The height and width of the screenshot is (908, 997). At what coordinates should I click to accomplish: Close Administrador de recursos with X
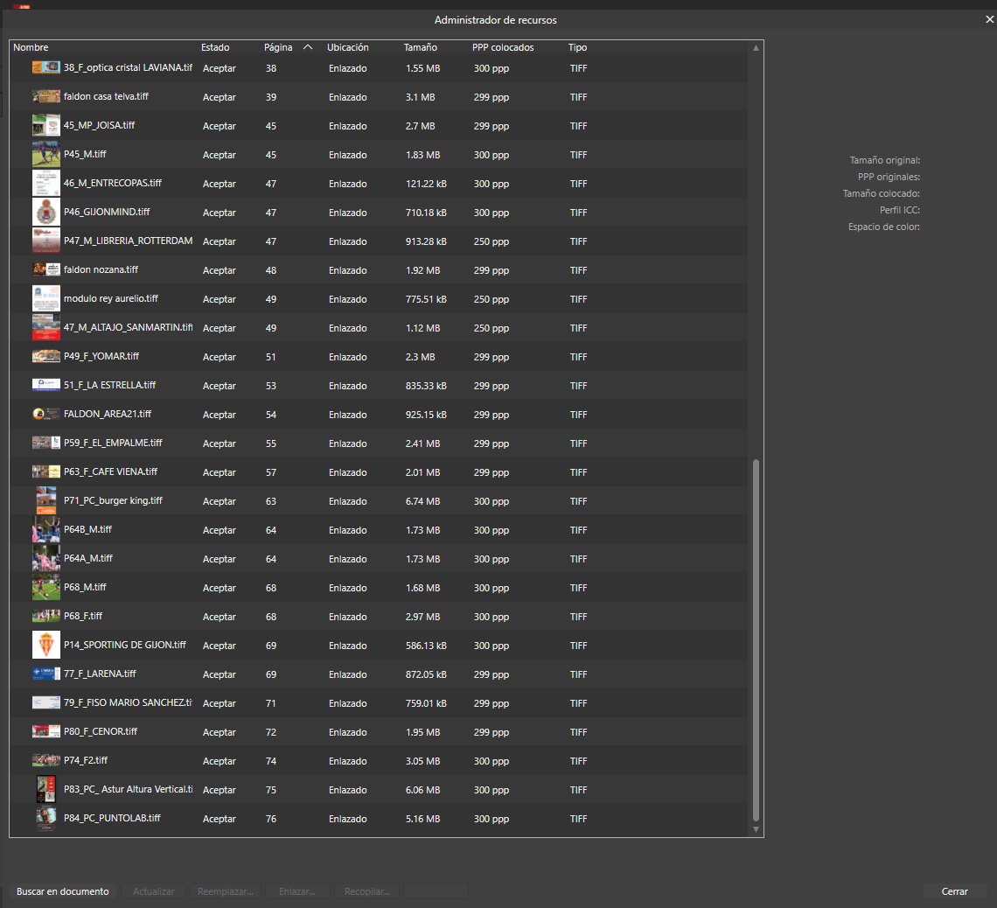tap(989, 20)
